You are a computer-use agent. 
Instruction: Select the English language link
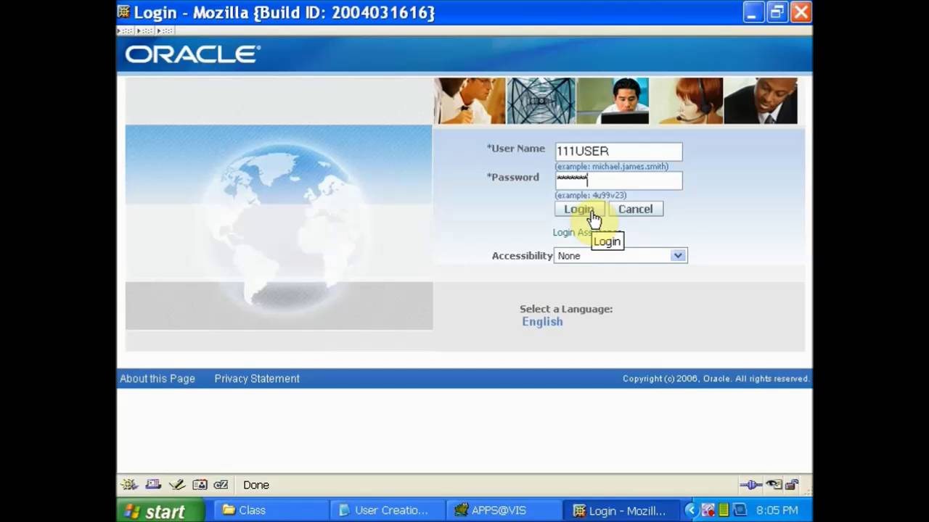coord(542,322)
